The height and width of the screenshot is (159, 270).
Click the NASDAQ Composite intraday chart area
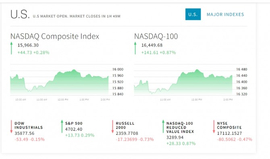coord(59,82)
